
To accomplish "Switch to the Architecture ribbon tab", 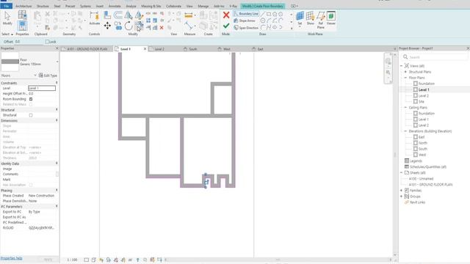I will 23,6.
